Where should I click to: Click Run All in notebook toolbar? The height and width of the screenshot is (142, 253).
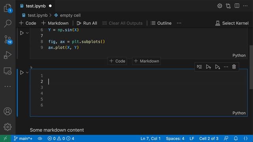click(x=87, y=23)
